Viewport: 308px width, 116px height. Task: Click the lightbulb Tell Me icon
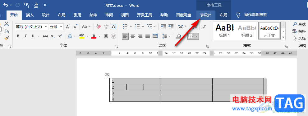pos(238,15)
